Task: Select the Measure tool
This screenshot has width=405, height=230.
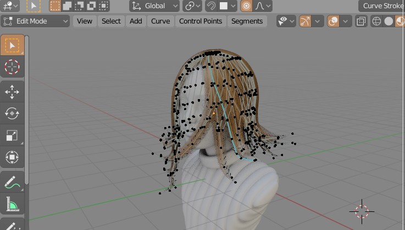Action: pyautogui.click(x=12, y=204)
